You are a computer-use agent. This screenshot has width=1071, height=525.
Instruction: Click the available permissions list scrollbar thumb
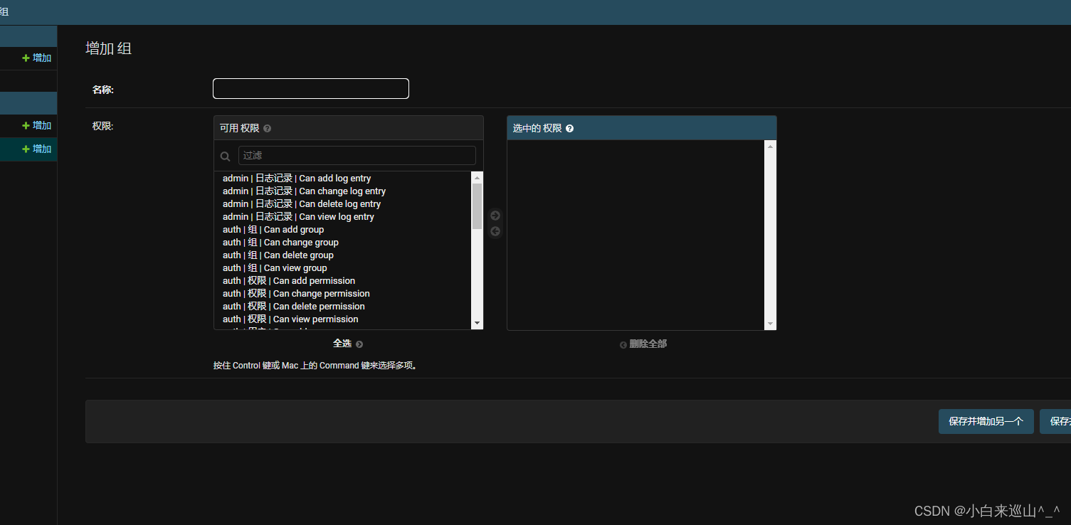[477, 206]
